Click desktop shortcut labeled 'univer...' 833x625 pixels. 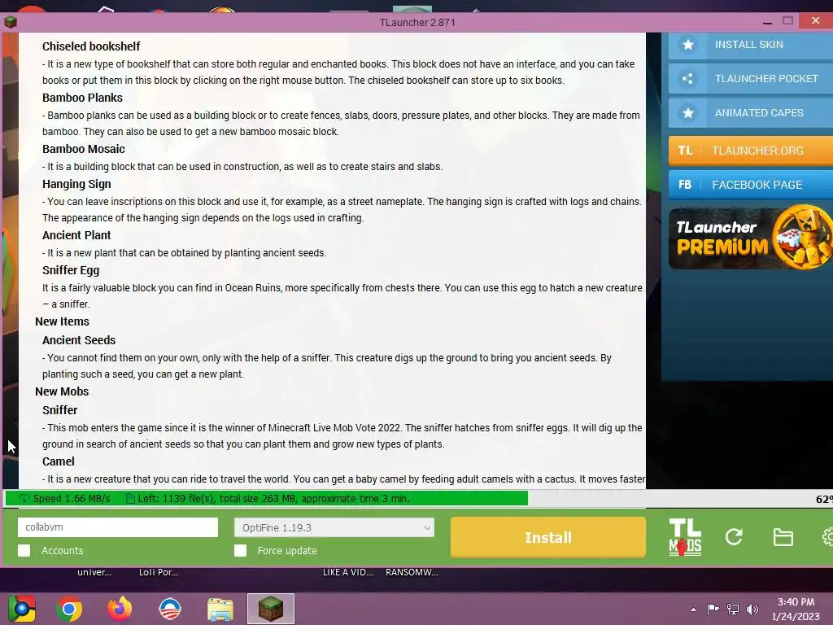(94, 572)
